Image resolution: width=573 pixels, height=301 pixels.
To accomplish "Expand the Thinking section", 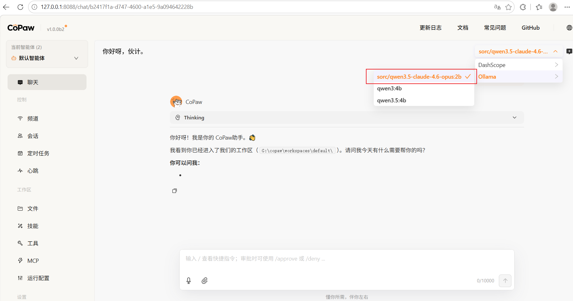I will click(x=347, y=117).
